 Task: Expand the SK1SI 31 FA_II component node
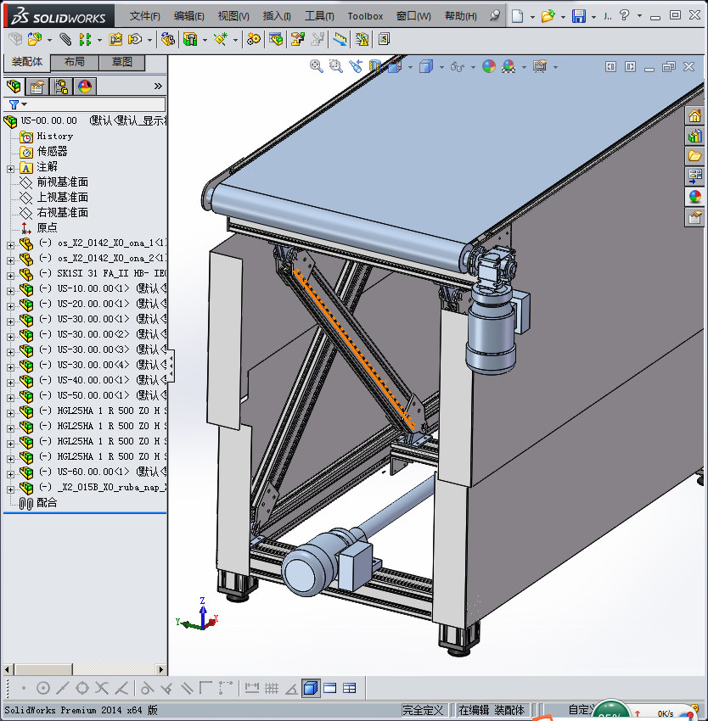point(10,276)
